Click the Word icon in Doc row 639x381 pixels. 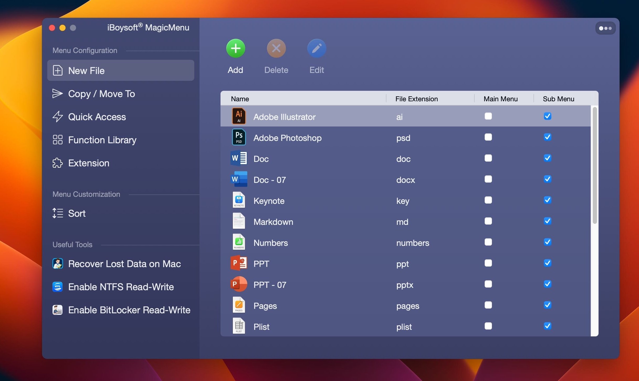pyautogui.click(x=239, y=158)
